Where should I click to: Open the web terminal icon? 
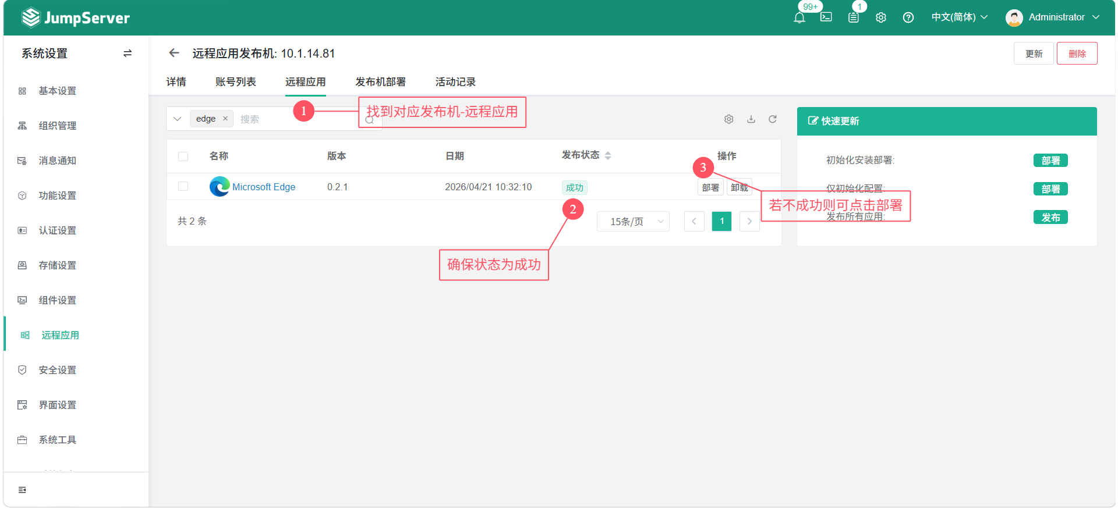(x=826, y=17)
